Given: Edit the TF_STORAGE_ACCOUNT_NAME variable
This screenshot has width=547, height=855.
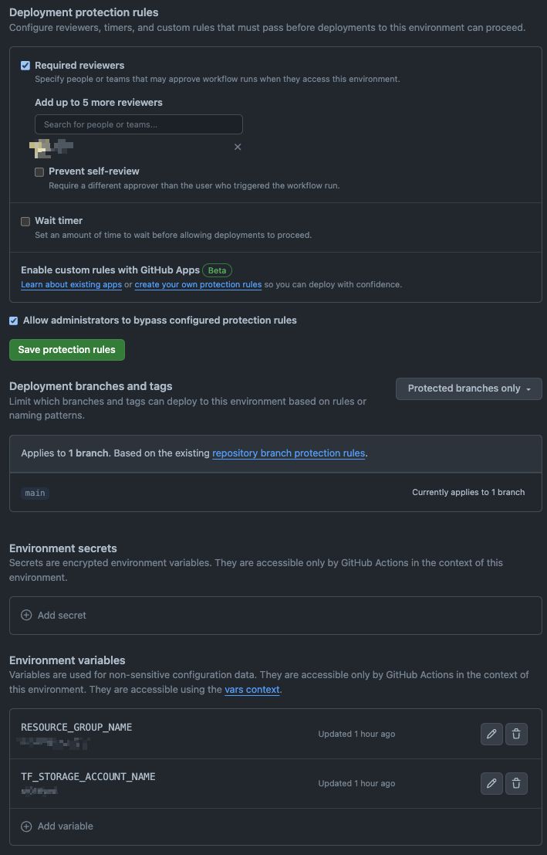Looking at the screenshot, I should click(x=491, y=783).
